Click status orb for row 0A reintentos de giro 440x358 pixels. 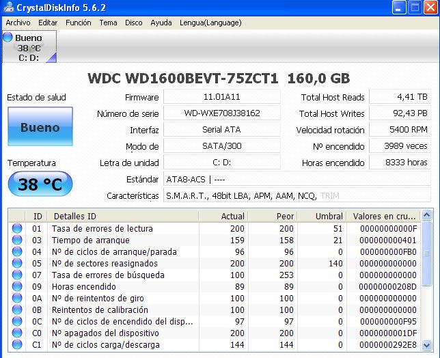(x=17, y=299)
